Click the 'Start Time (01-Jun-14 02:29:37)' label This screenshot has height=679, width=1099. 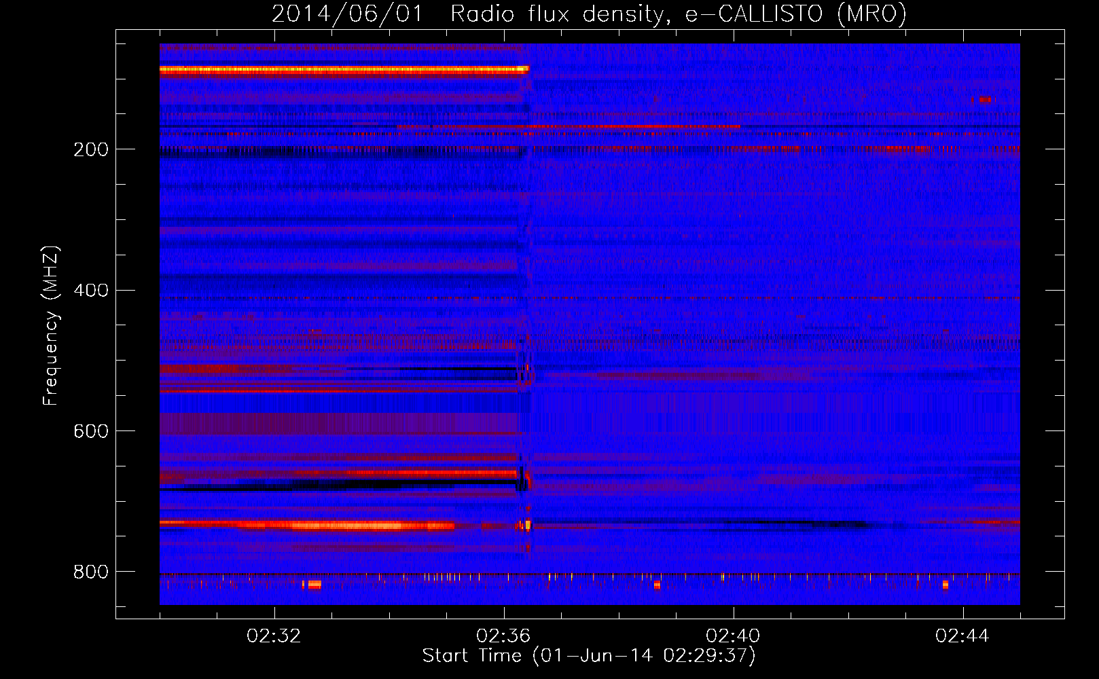589,656
